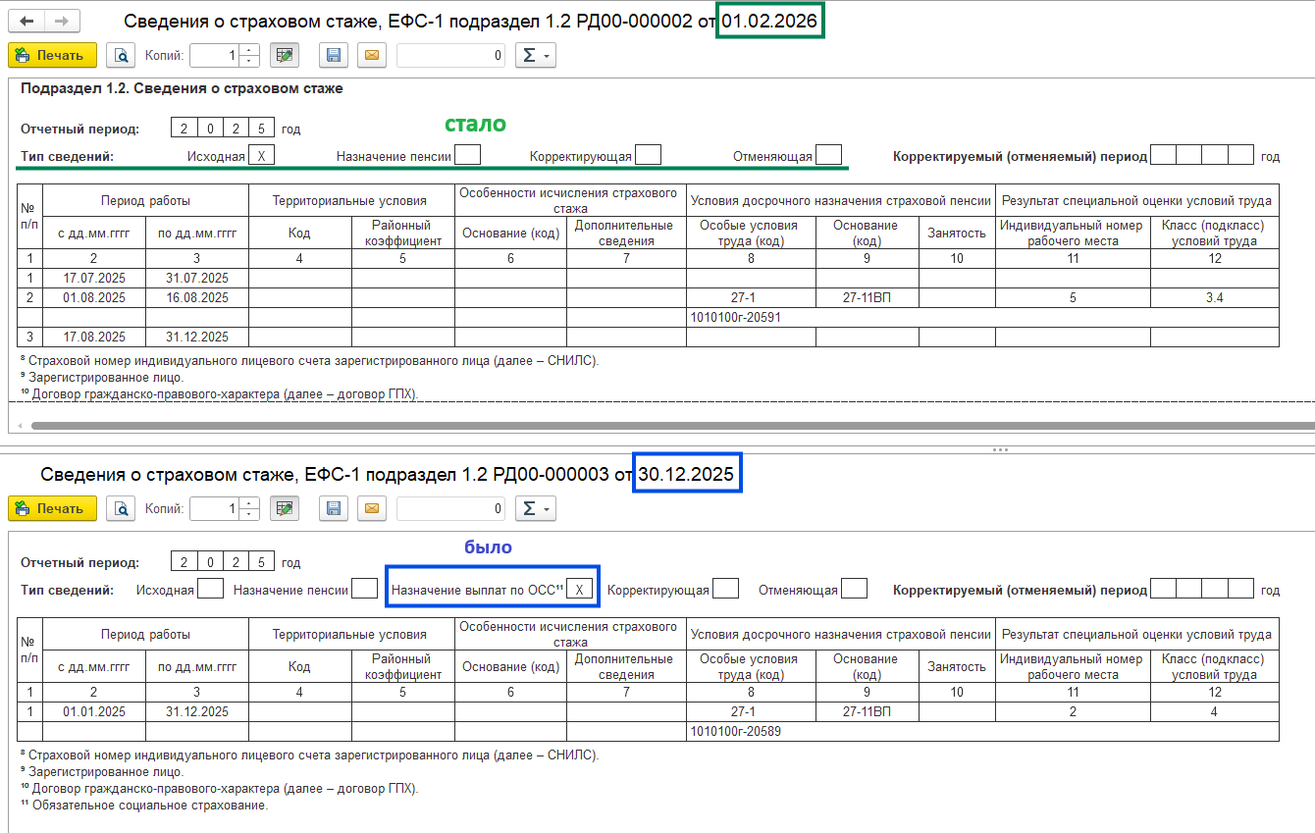Open print preview in the bottom report toolbar
Viewport: 1315px width, 833px height.
(x=120, y=508)
